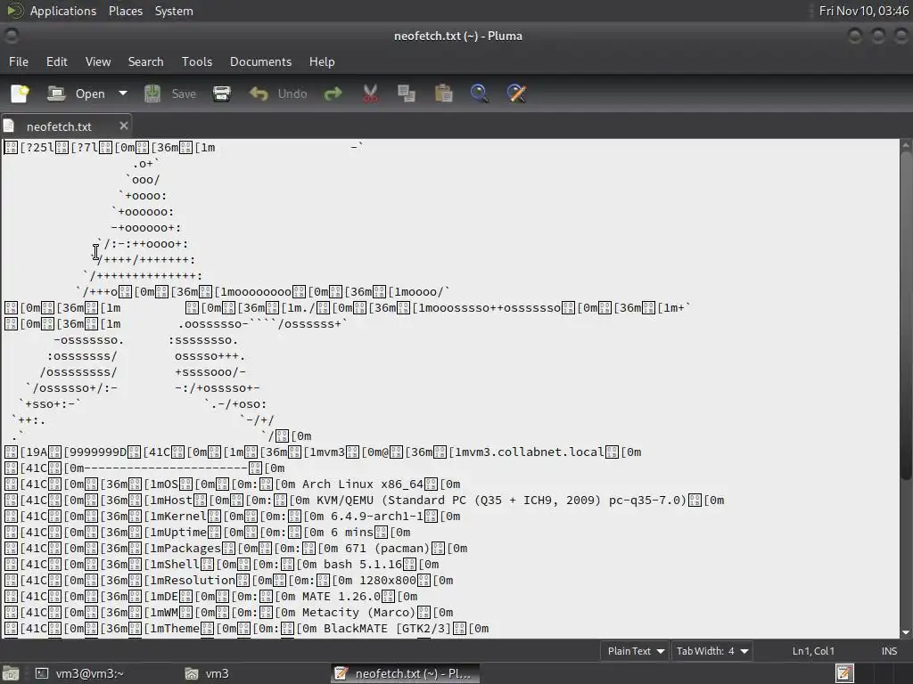Open the System menu in the top panel
Viewport: 913px width, 684px height.
174,11
